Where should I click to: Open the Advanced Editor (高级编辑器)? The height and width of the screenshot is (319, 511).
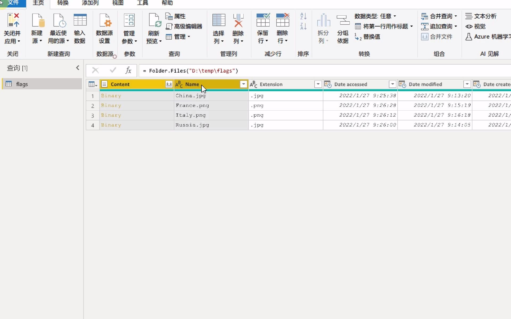click(184, 26)
